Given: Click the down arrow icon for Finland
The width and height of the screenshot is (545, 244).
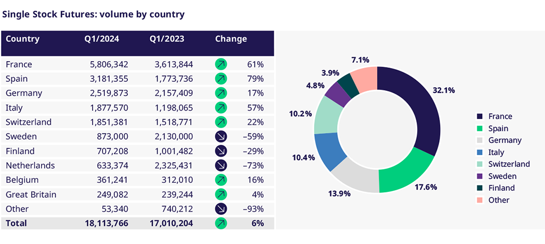Looking at the screenshot, I should 221,151.
